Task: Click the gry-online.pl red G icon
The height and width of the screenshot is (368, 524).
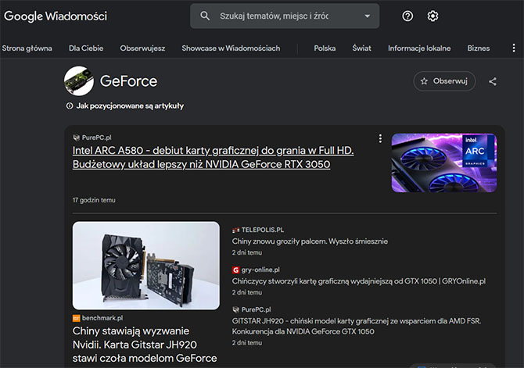Action: click(236, 270)
